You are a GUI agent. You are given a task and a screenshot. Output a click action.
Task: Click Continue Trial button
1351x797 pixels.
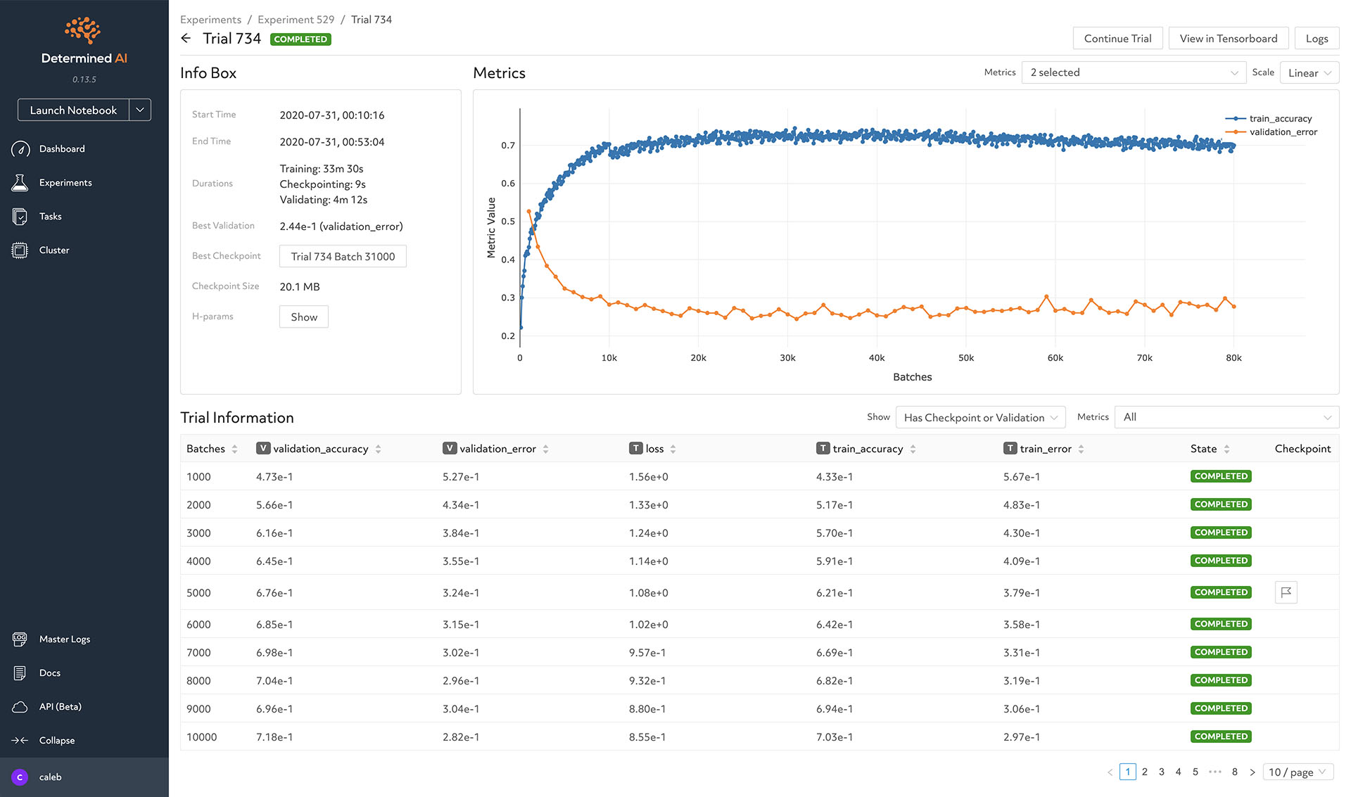(1117, 38)
